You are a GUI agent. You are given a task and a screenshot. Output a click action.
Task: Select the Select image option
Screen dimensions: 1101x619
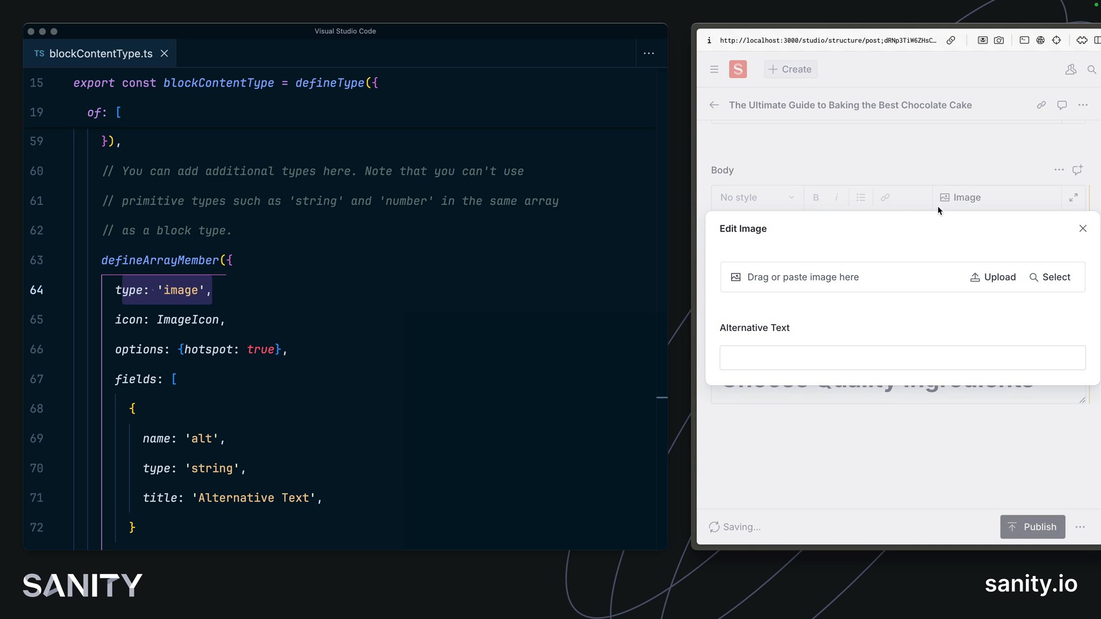[1051, 277]
